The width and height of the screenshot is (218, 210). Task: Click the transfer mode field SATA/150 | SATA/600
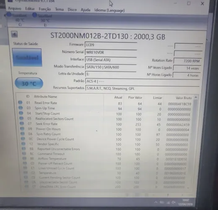[x=111, y=67]
